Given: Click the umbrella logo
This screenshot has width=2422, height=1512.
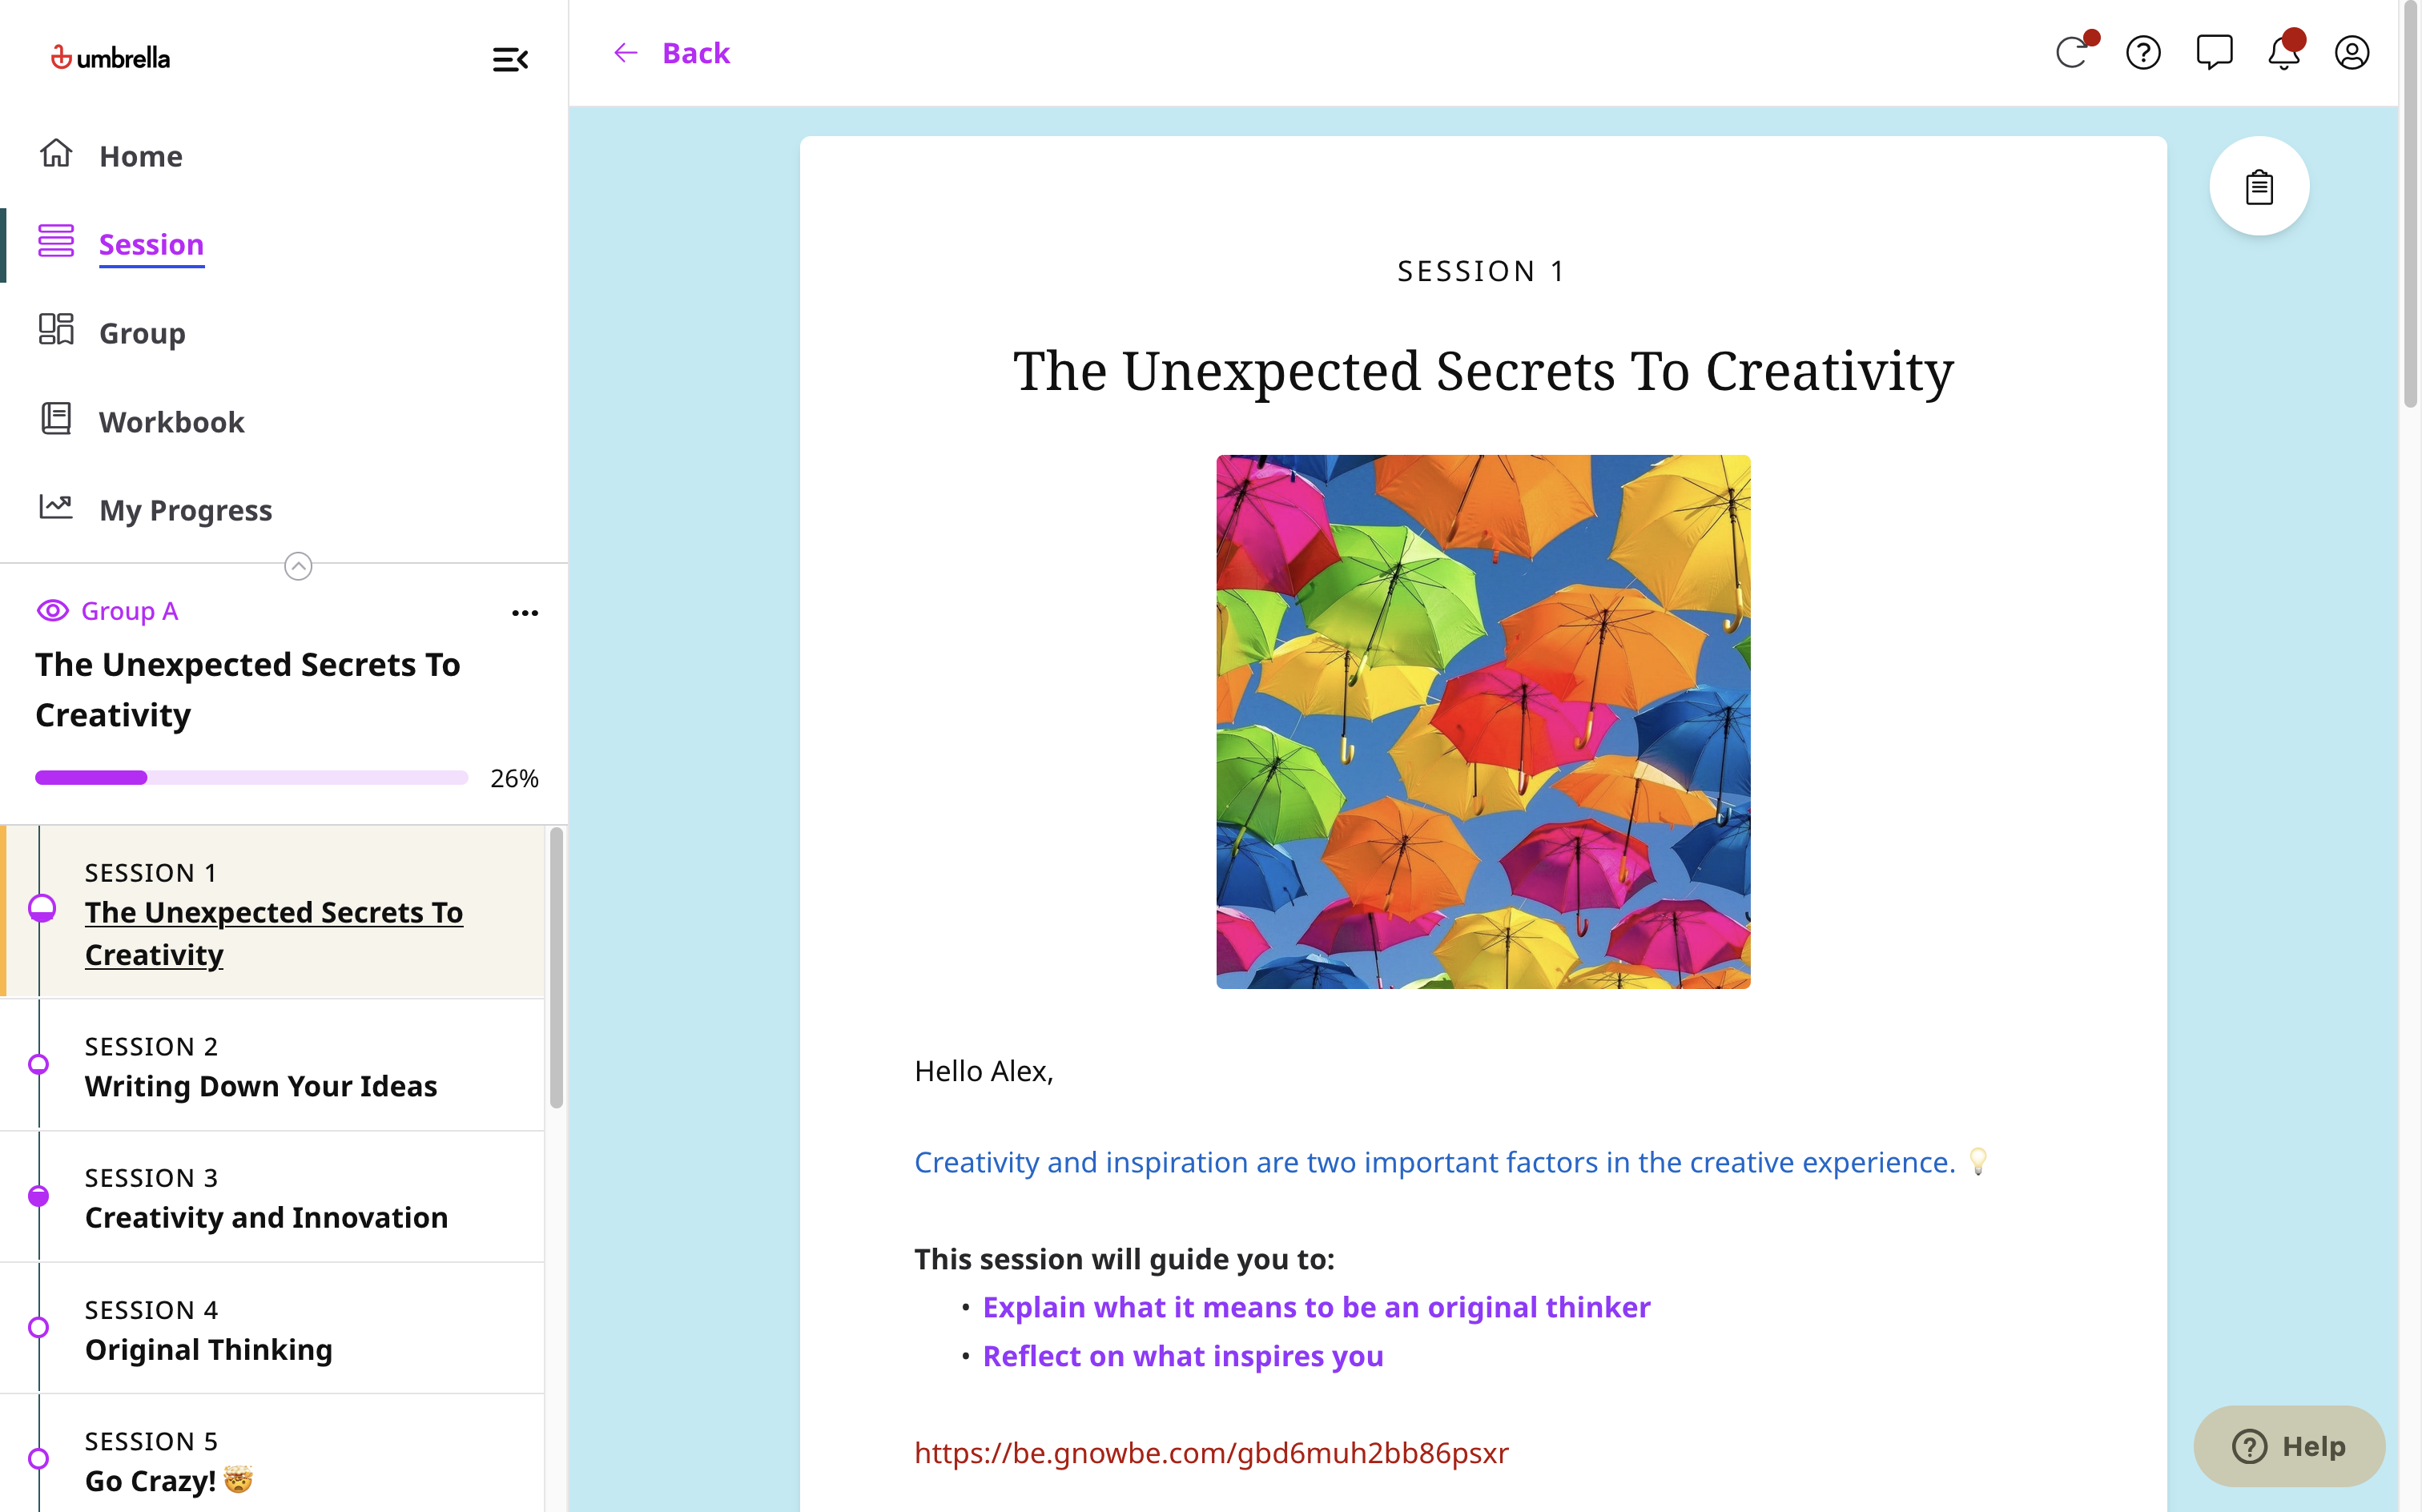Looking at the screenshot, I should coord(110,58).
